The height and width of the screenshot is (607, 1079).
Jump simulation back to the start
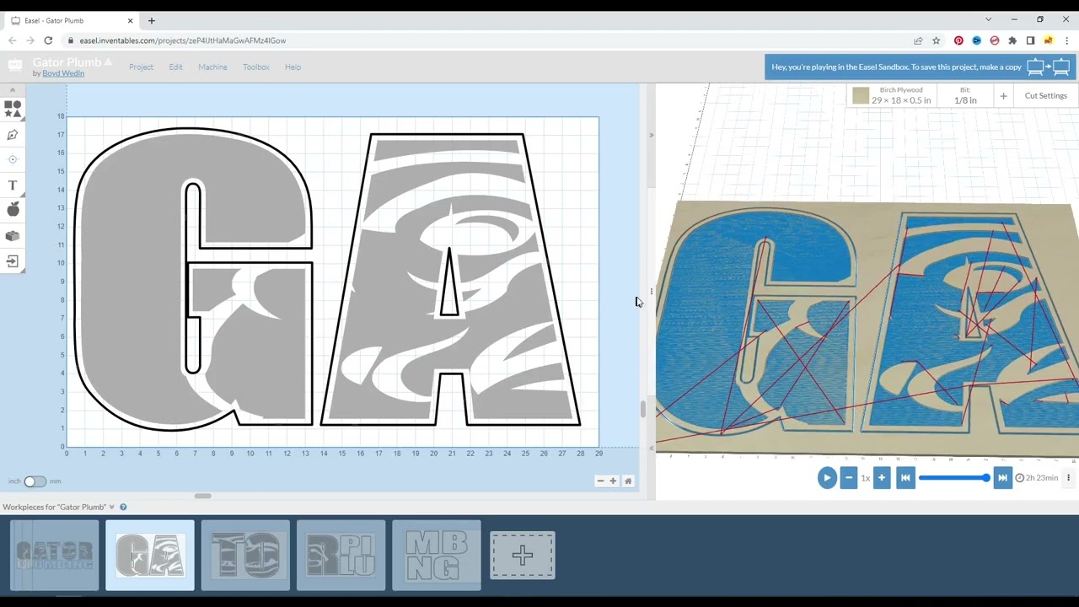pyautogui.click(x=905, y=478)
